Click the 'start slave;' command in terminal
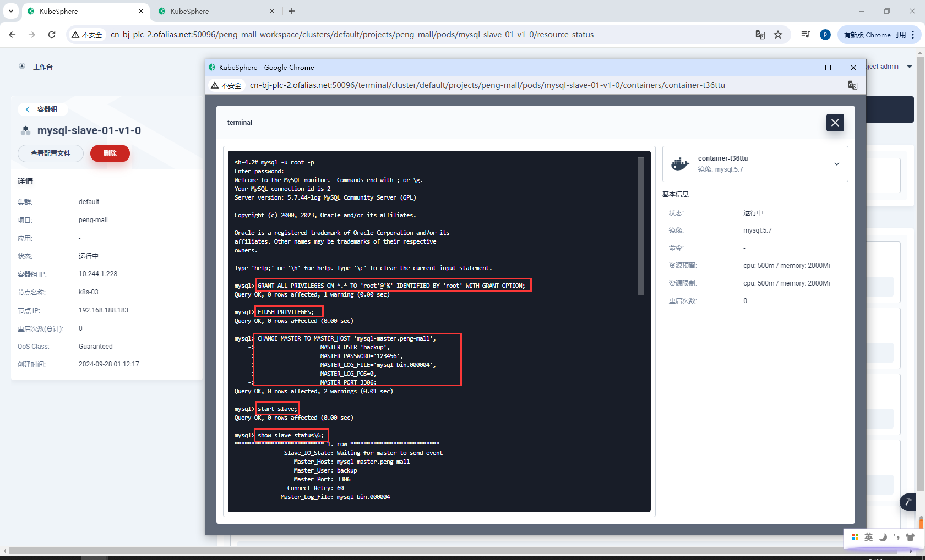Screen dimensions: 925x560 coord(277,409)
